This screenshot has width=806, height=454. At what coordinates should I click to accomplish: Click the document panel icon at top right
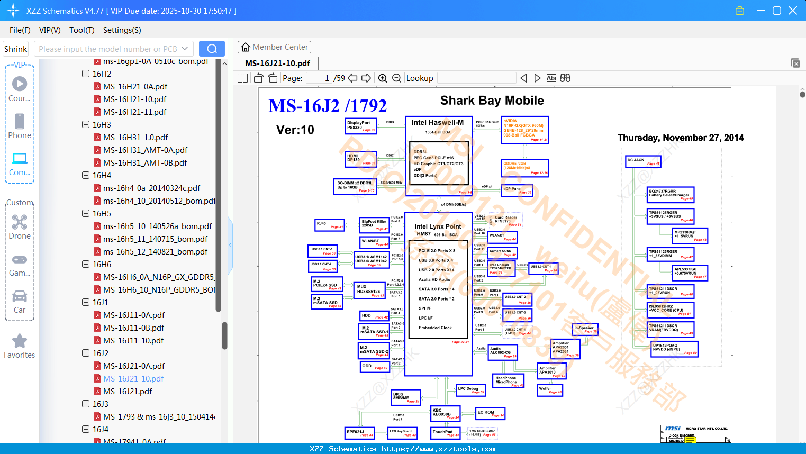click(795, 63)
